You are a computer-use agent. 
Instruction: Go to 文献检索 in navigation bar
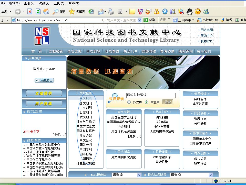coord(56,51)
